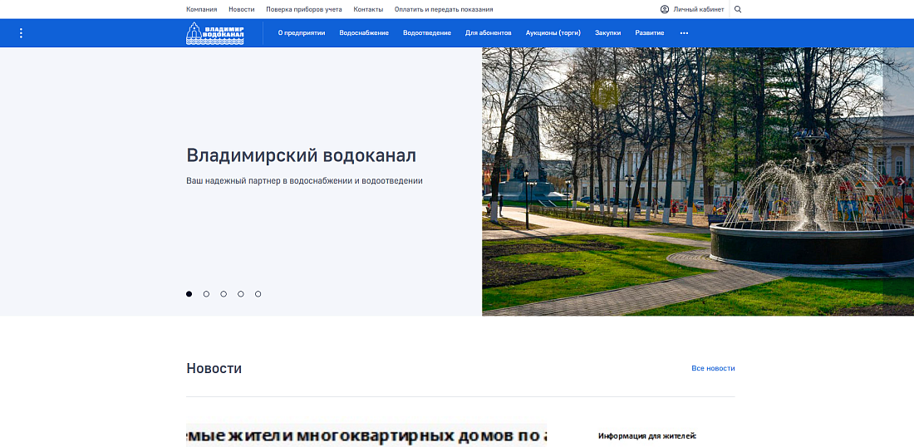Open the О предприятии menu

302,33
